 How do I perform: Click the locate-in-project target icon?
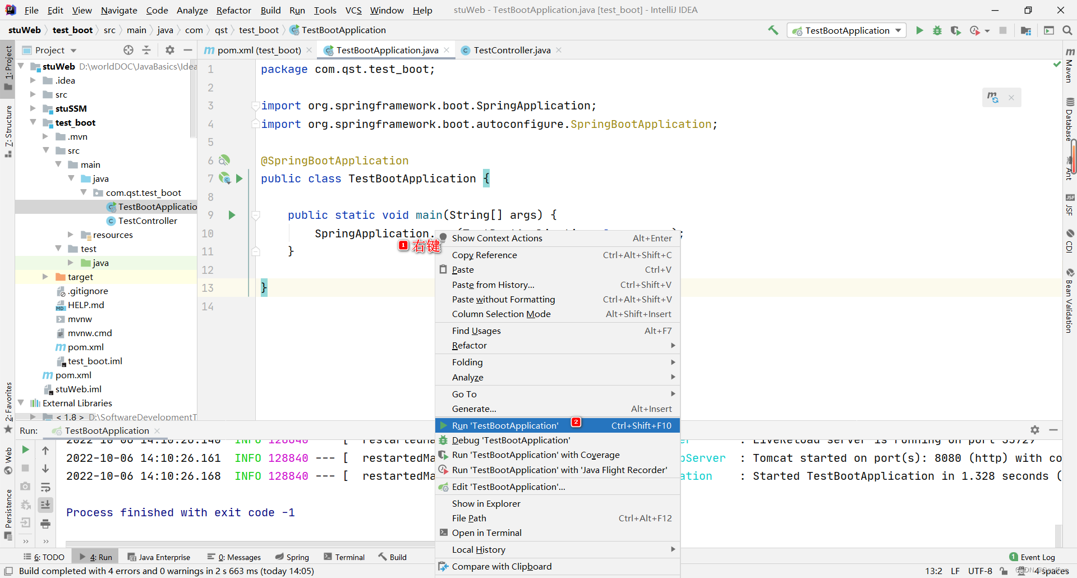pyautogui.click(x=128, y=50)
